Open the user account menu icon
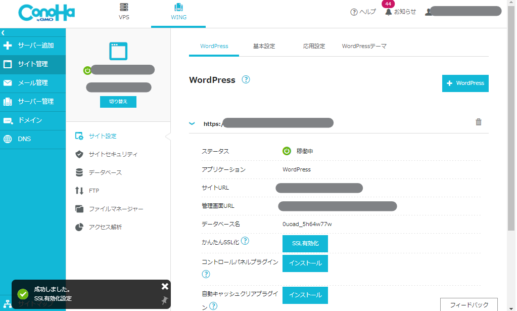517x311 pixels. coord(428,12)
